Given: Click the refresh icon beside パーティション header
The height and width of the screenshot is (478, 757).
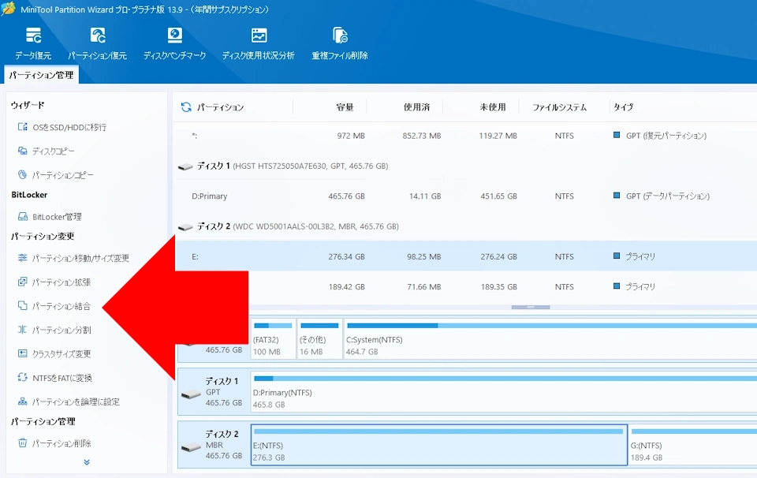Looking at the screenshot, I should [x=186, y=107].
